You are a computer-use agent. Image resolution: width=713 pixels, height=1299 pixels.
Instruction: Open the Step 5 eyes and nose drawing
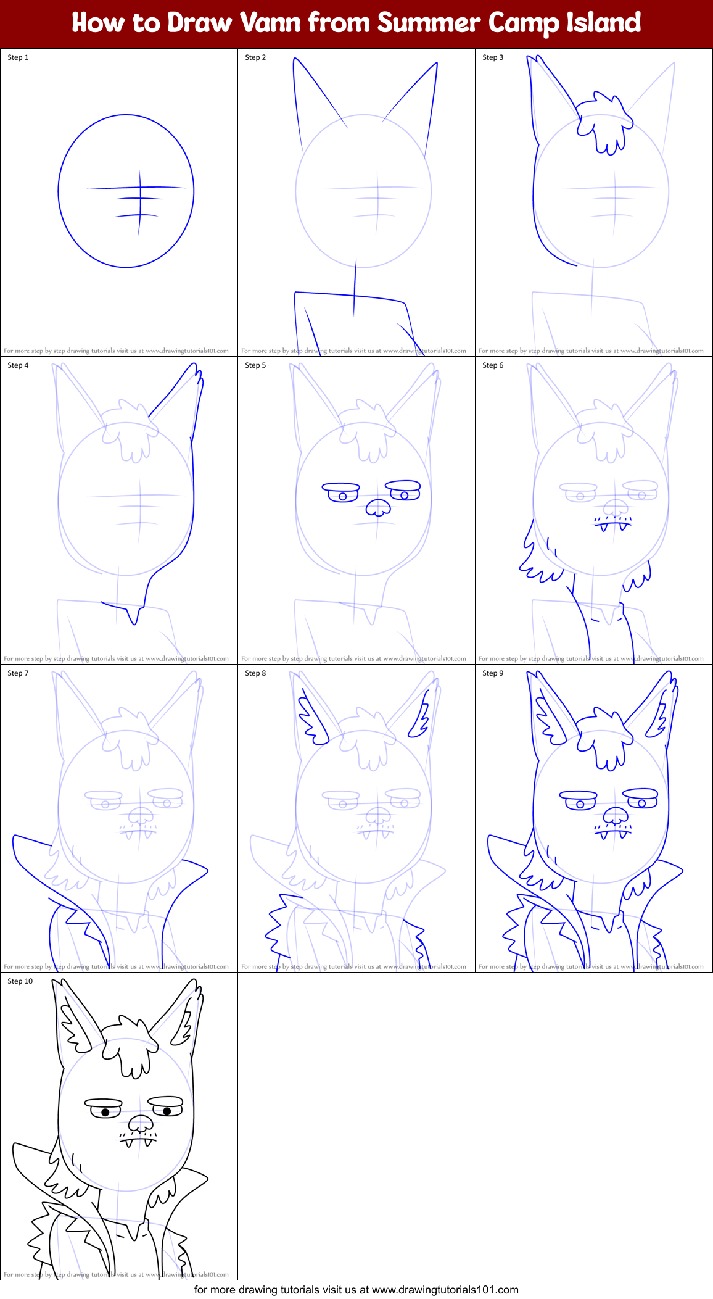pyautogui.click(x=356, y=510)
